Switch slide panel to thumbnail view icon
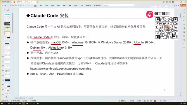The image size is (187, 105). [x=8, y=10]
